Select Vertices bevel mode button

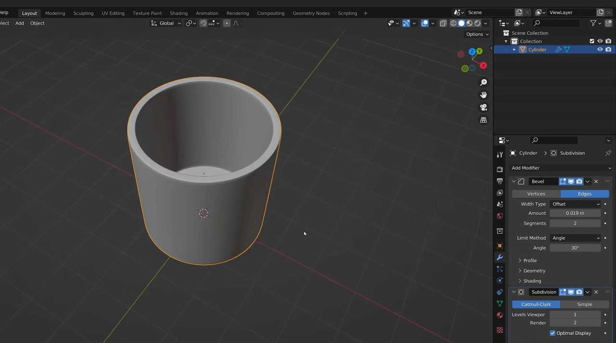[536, 193]
